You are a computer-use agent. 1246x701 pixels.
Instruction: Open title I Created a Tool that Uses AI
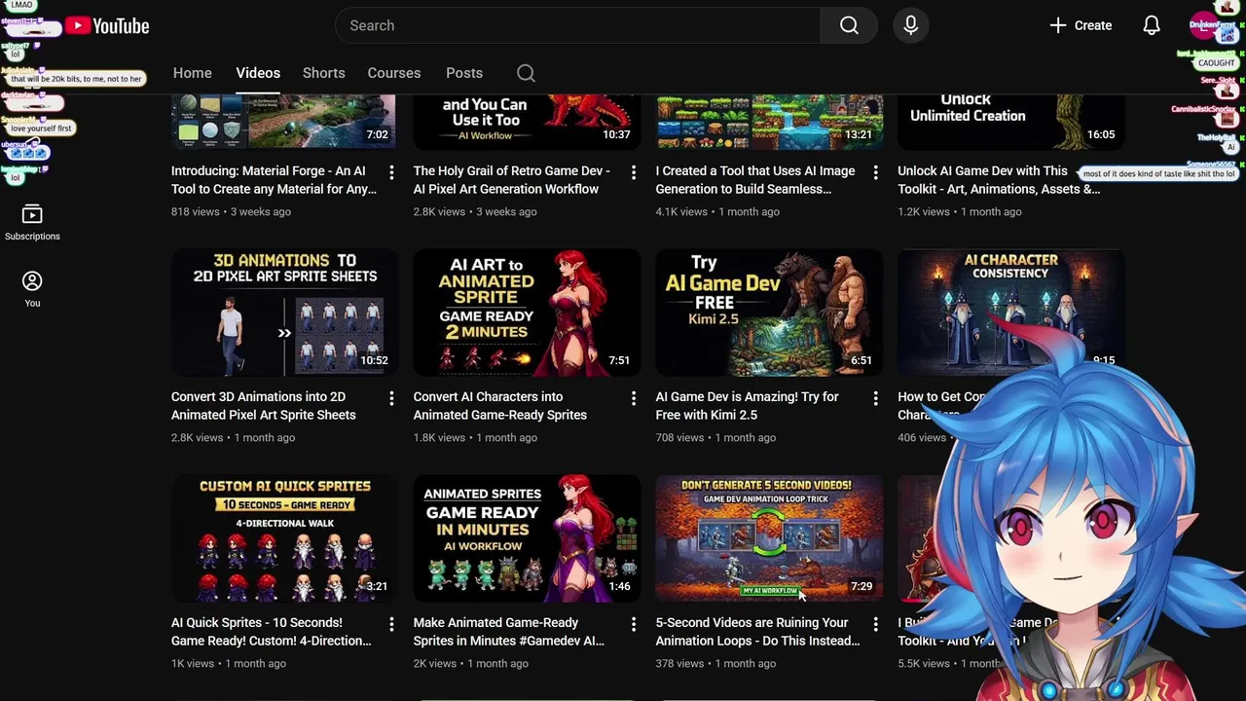755,180
